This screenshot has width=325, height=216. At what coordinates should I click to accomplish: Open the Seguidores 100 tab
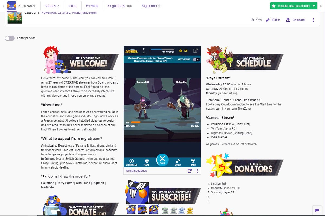(x=120, y=6)
